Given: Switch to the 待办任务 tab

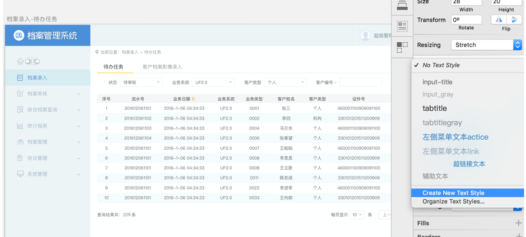Looking at the screenshot, I should [113, 67].
